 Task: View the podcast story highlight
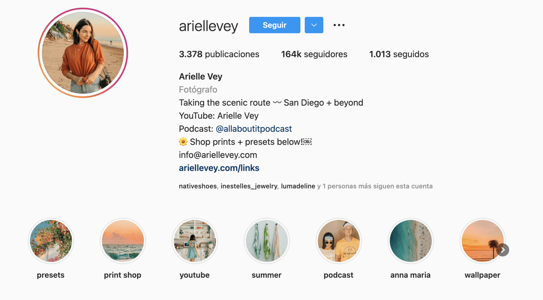(339, 241)
